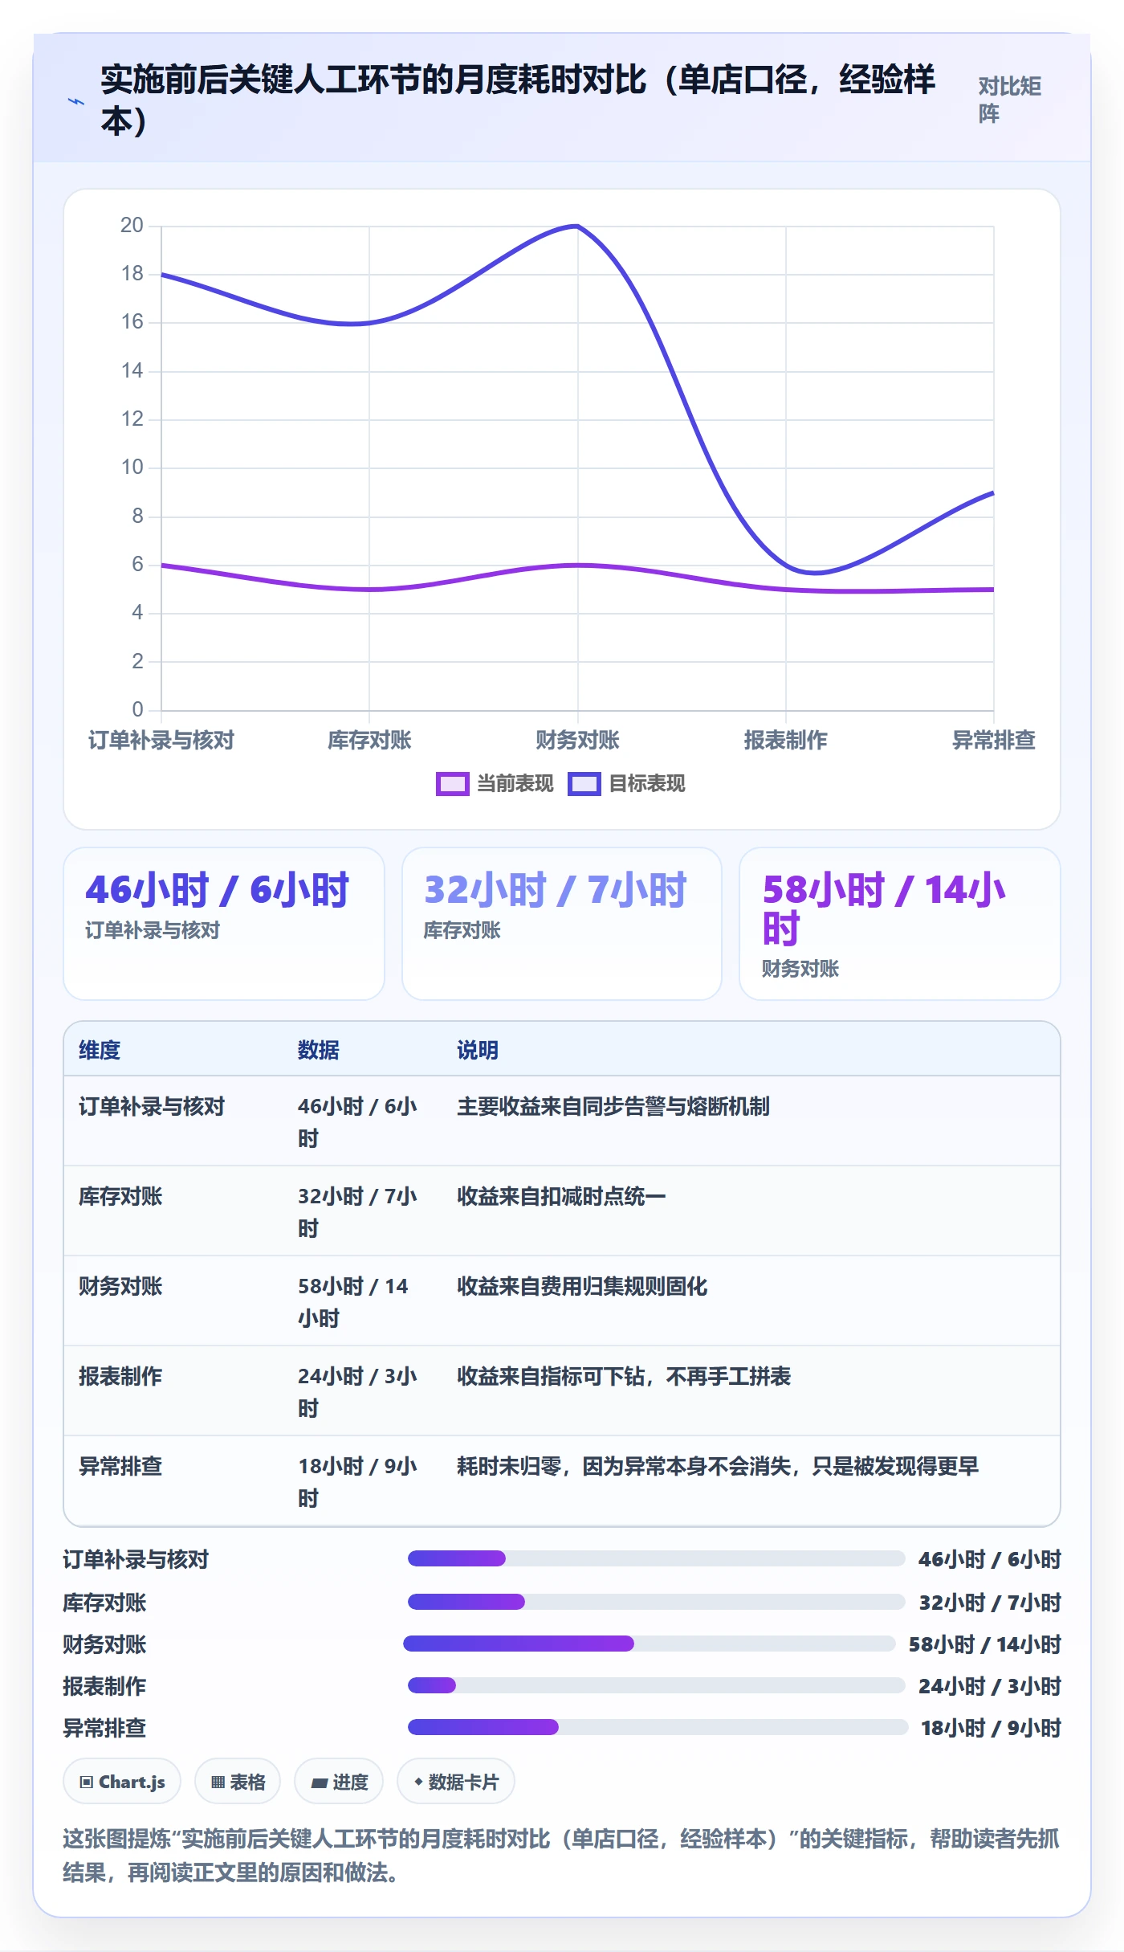Select the 报表制作 table row label
This screenshot has width=1124, height=1952.
[x=120, y=1377]
